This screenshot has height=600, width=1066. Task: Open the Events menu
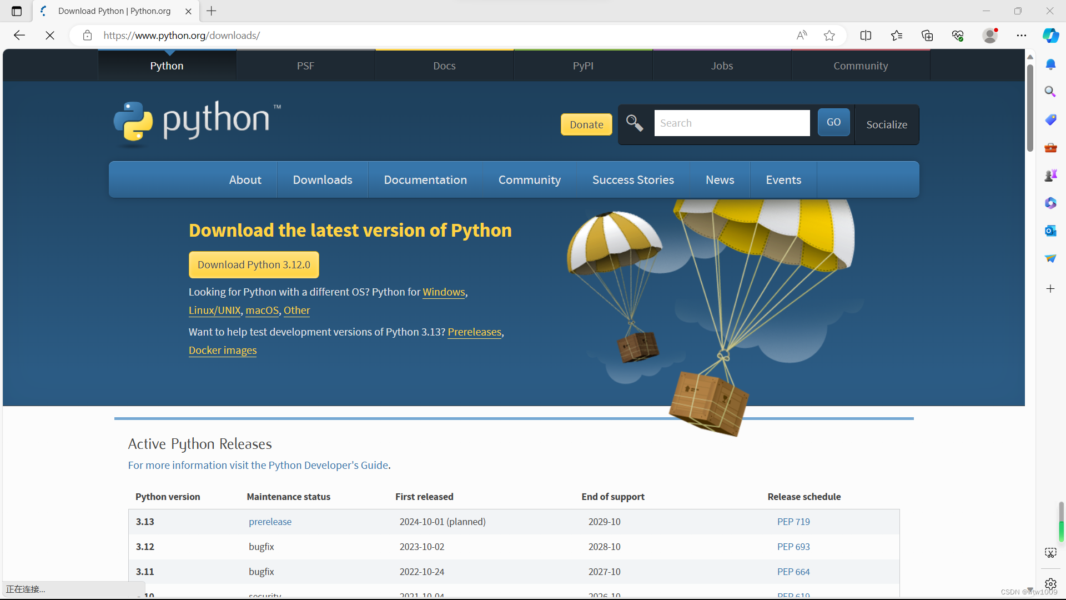783,180
